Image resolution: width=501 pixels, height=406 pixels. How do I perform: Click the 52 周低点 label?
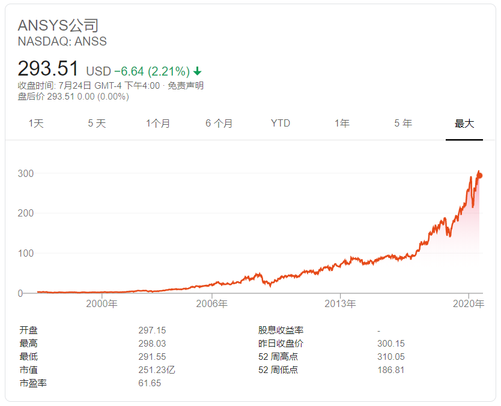278,370
